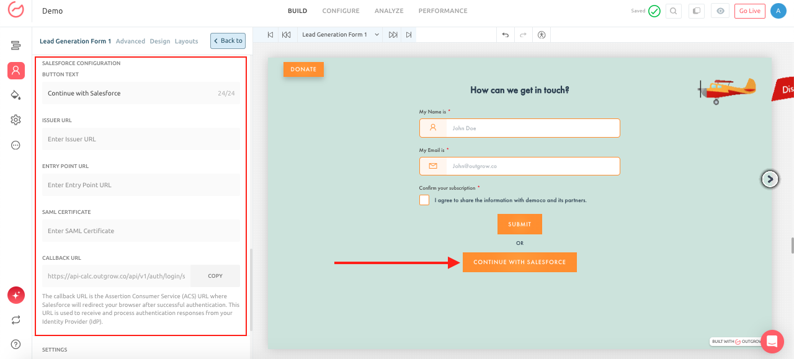Image resolution: width=794 pixels, height=359 pixels.
Task: Switch to ANALYZE tab
Action: coord(389,11)
